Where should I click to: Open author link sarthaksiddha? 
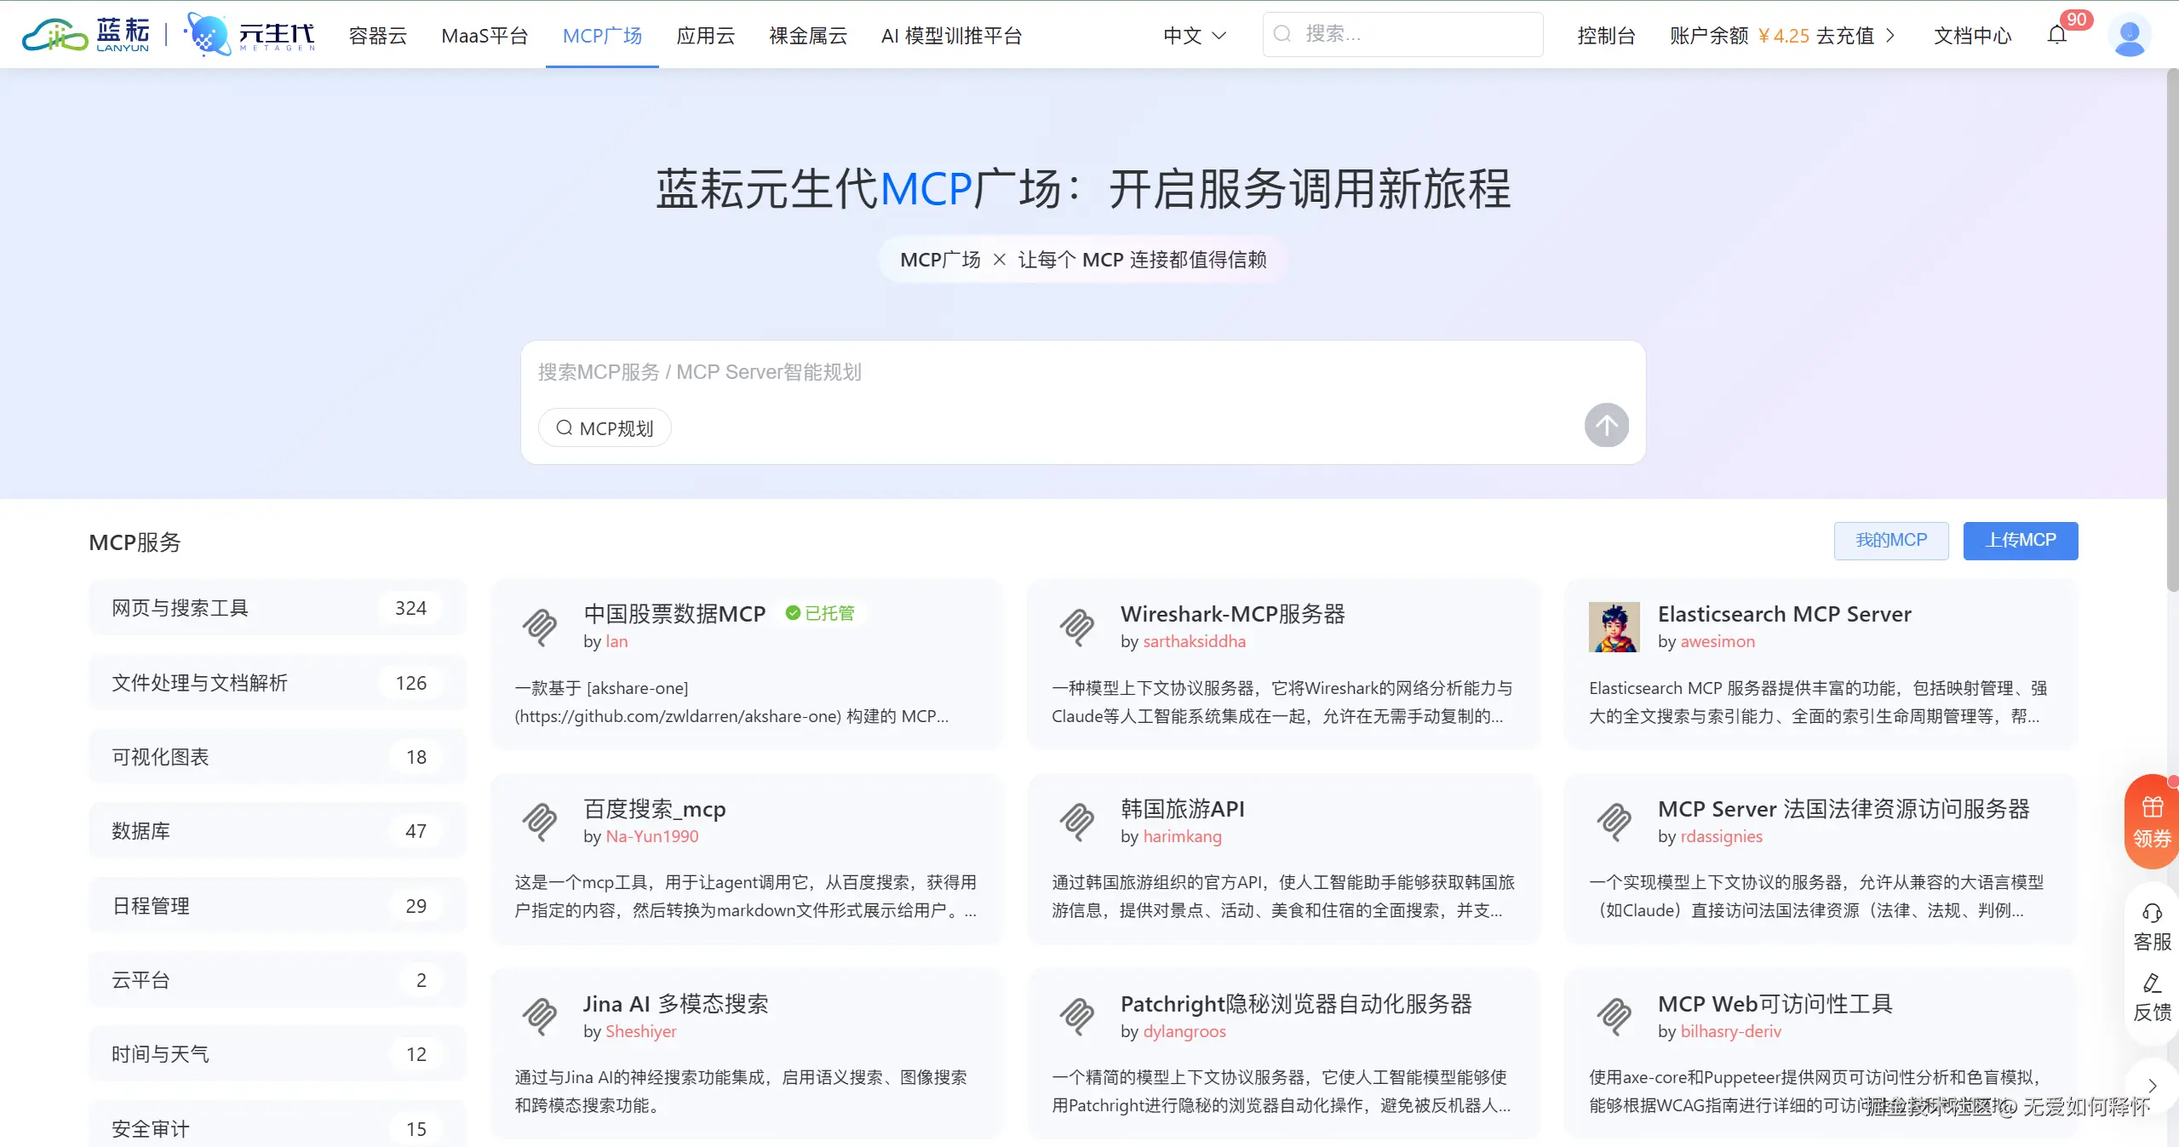tap(1194, 641)
